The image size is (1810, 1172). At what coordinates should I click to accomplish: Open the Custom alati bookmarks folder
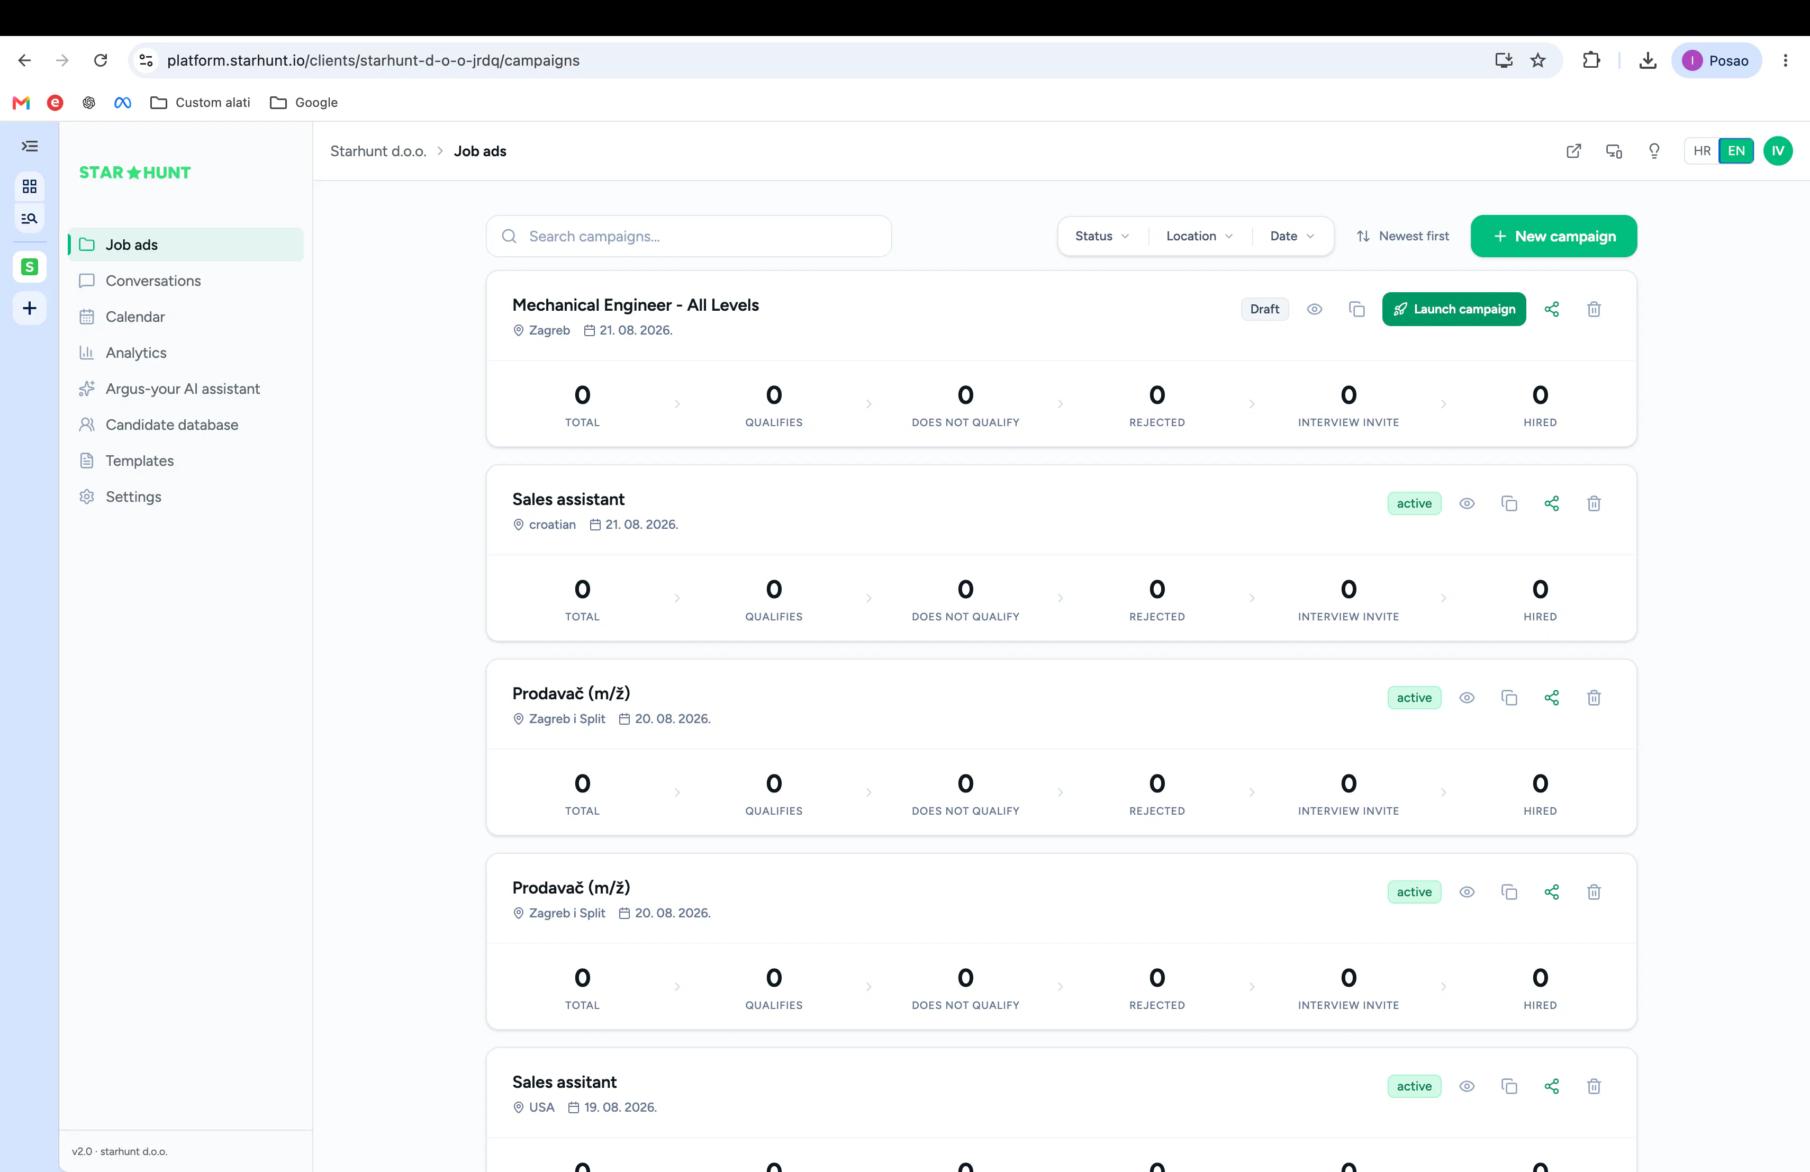(x=200, y=103)
